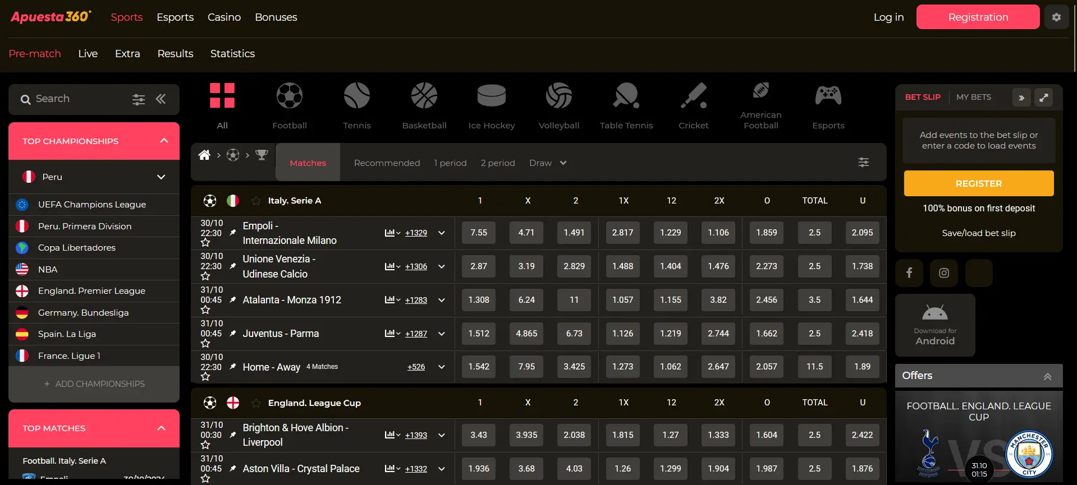Favorite the Italy Serie A league star

click(x=256, y=201)
